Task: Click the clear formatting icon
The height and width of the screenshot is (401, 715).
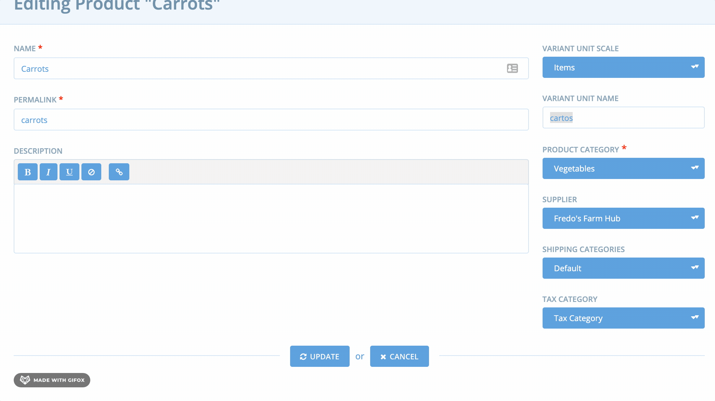Action: point(91,172)
